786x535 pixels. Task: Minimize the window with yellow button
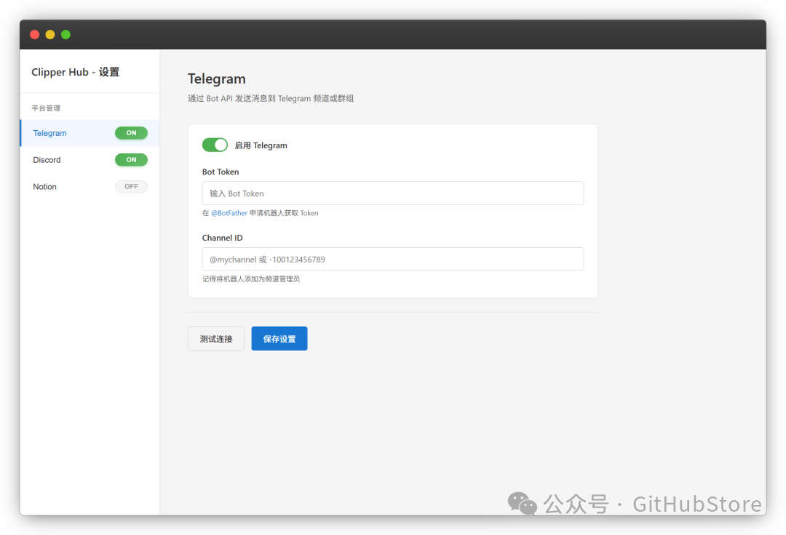50,35
